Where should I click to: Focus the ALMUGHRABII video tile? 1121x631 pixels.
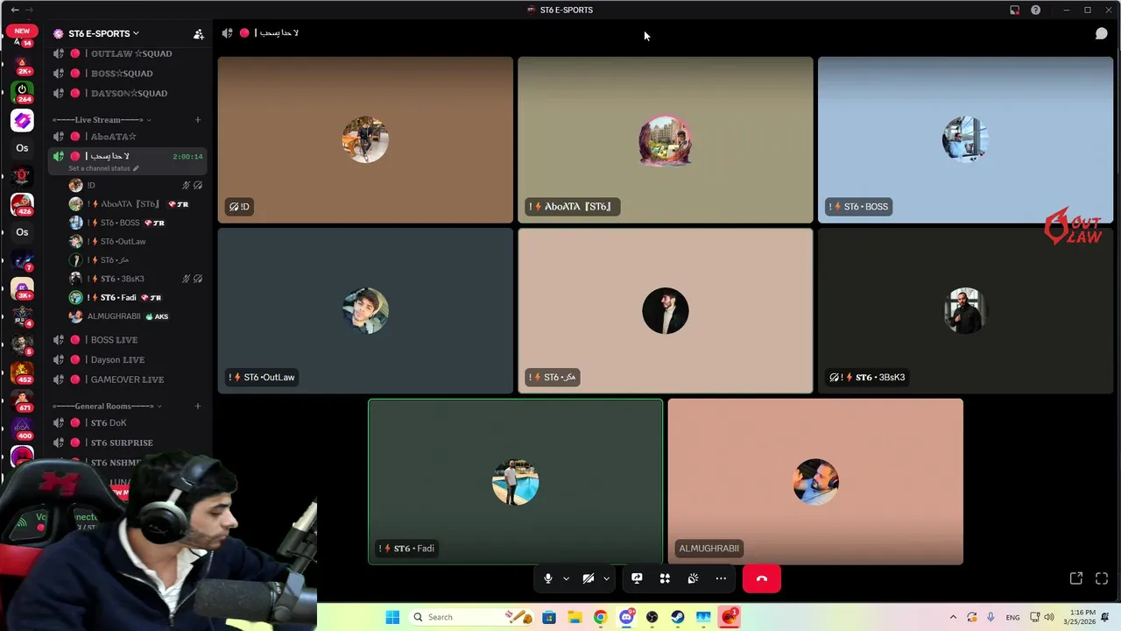pos(815,482)
